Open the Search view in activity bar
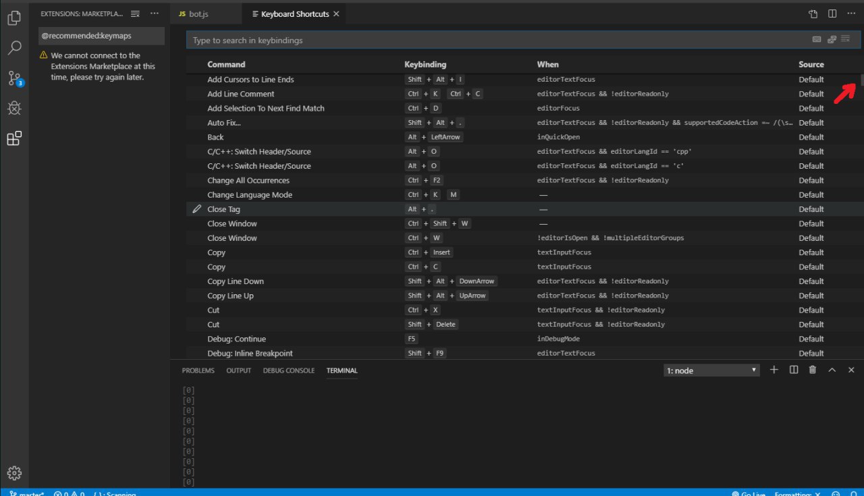This screenshot has height=496, width=864. (14, 48)
